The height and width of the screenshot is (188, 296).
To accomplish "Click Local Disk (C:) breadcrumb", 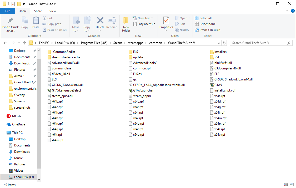I will (65, 43).
